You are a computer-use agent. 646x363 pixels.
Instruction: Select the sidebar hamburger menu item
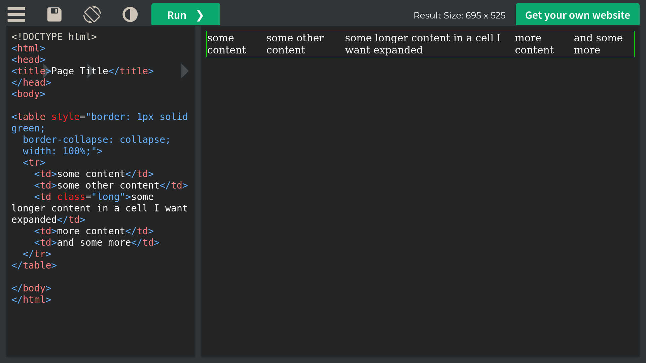(x=16, y=15)
